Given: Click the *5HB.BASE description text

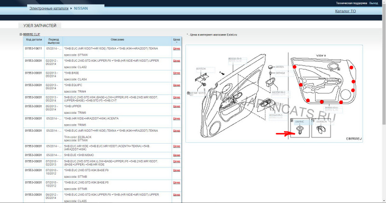Looking at the screenshot, I should point(71,73).
